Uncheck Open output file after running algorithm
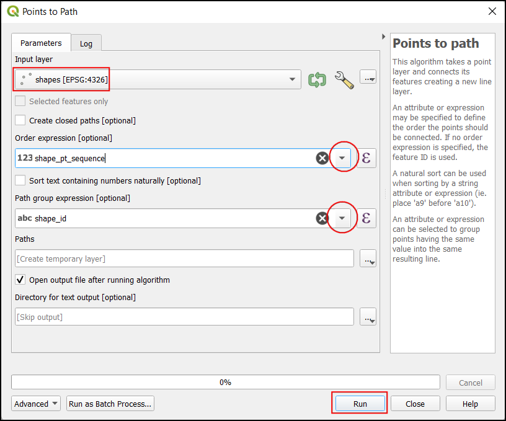The image size is (506, 421). [20, 280]
